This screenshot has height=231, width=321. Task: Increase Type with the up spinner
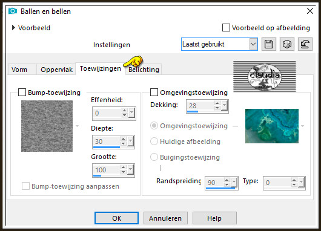click(x=294, y=180)
